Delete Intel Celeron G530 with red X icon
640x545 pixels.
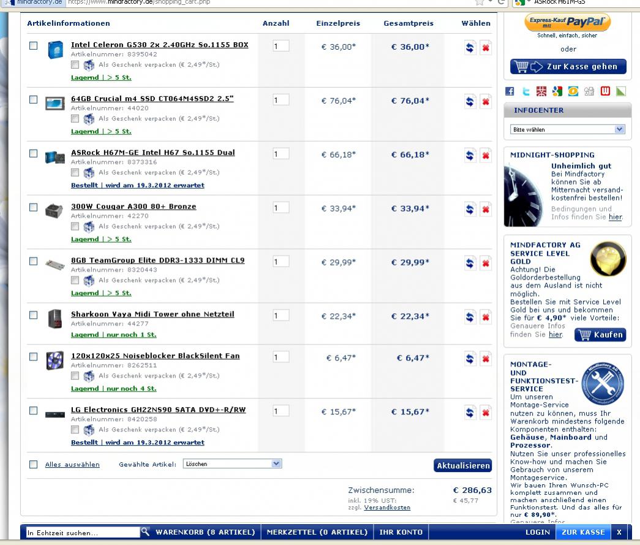tap(486, 48)
